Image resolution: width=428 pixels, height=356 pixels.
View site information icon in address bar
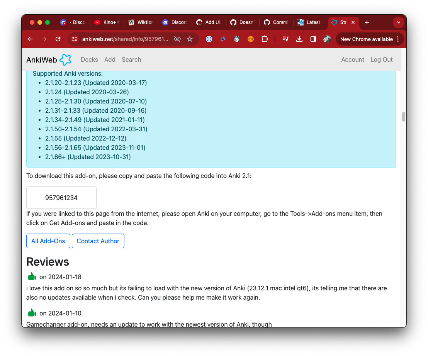[x=75, y=39]
